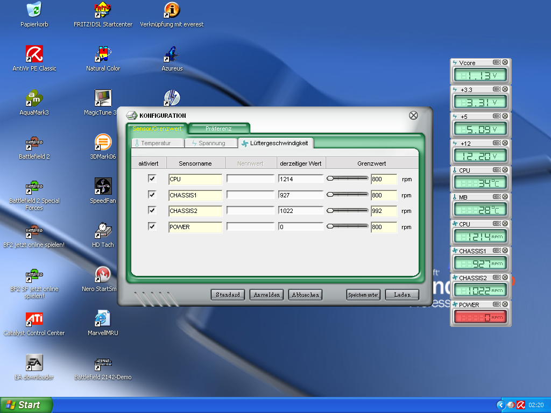Click the Laden button

click(x=402, y=295)
